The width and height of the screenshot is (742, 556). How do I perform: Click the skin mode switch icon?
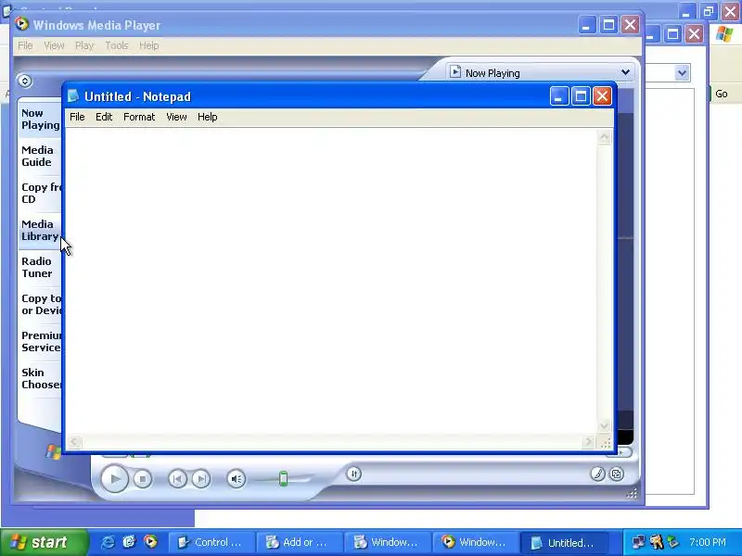coord(617,474)
